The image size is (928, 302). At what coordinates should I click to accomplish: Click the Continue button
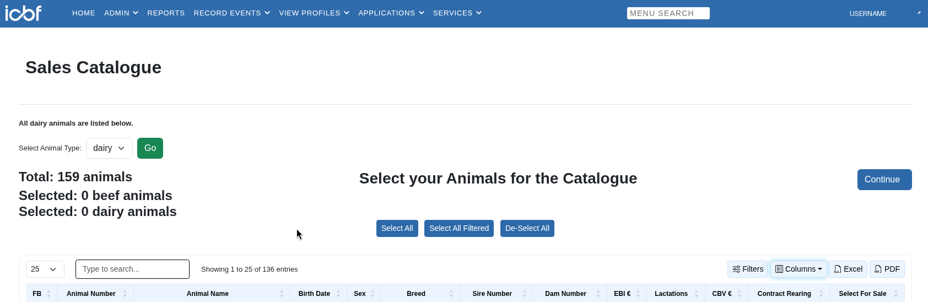point(884,180)
